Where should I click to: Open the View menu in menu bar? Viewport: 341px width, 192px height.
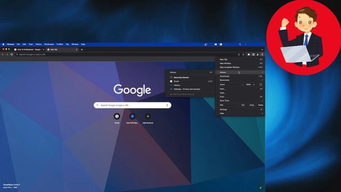coord(31,44)
